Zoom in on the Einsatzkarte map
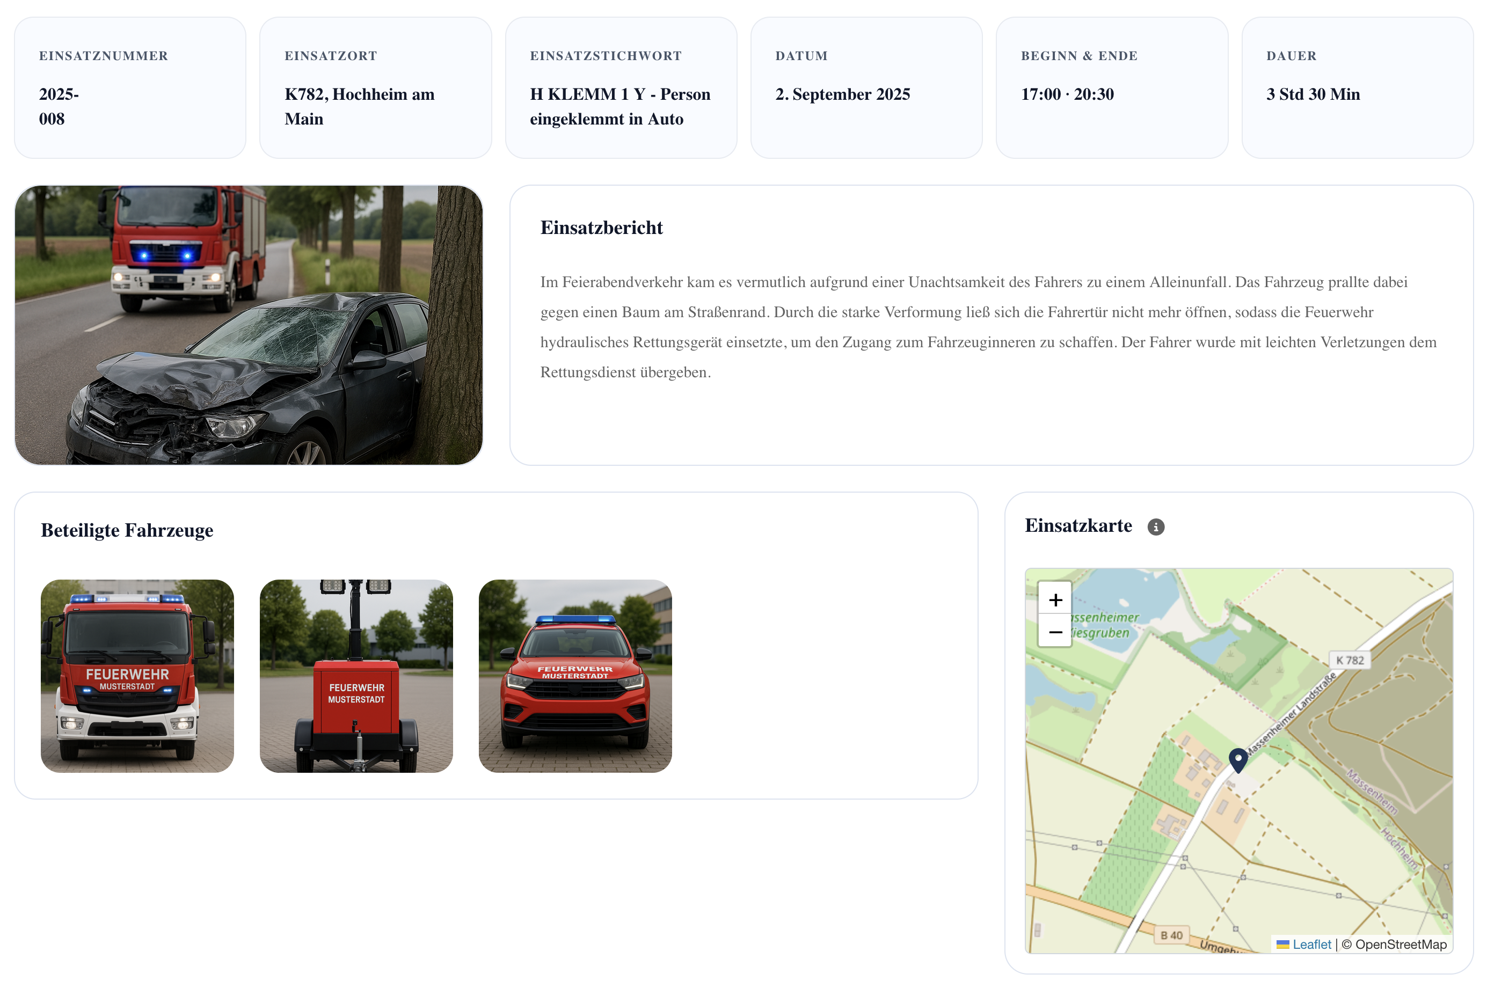 (1055, 599)
